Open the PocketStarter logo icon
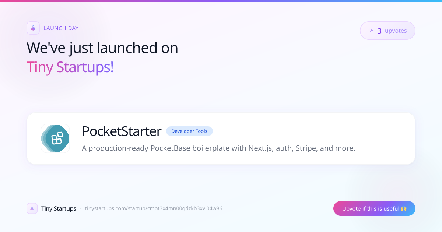 coord(55,138)
